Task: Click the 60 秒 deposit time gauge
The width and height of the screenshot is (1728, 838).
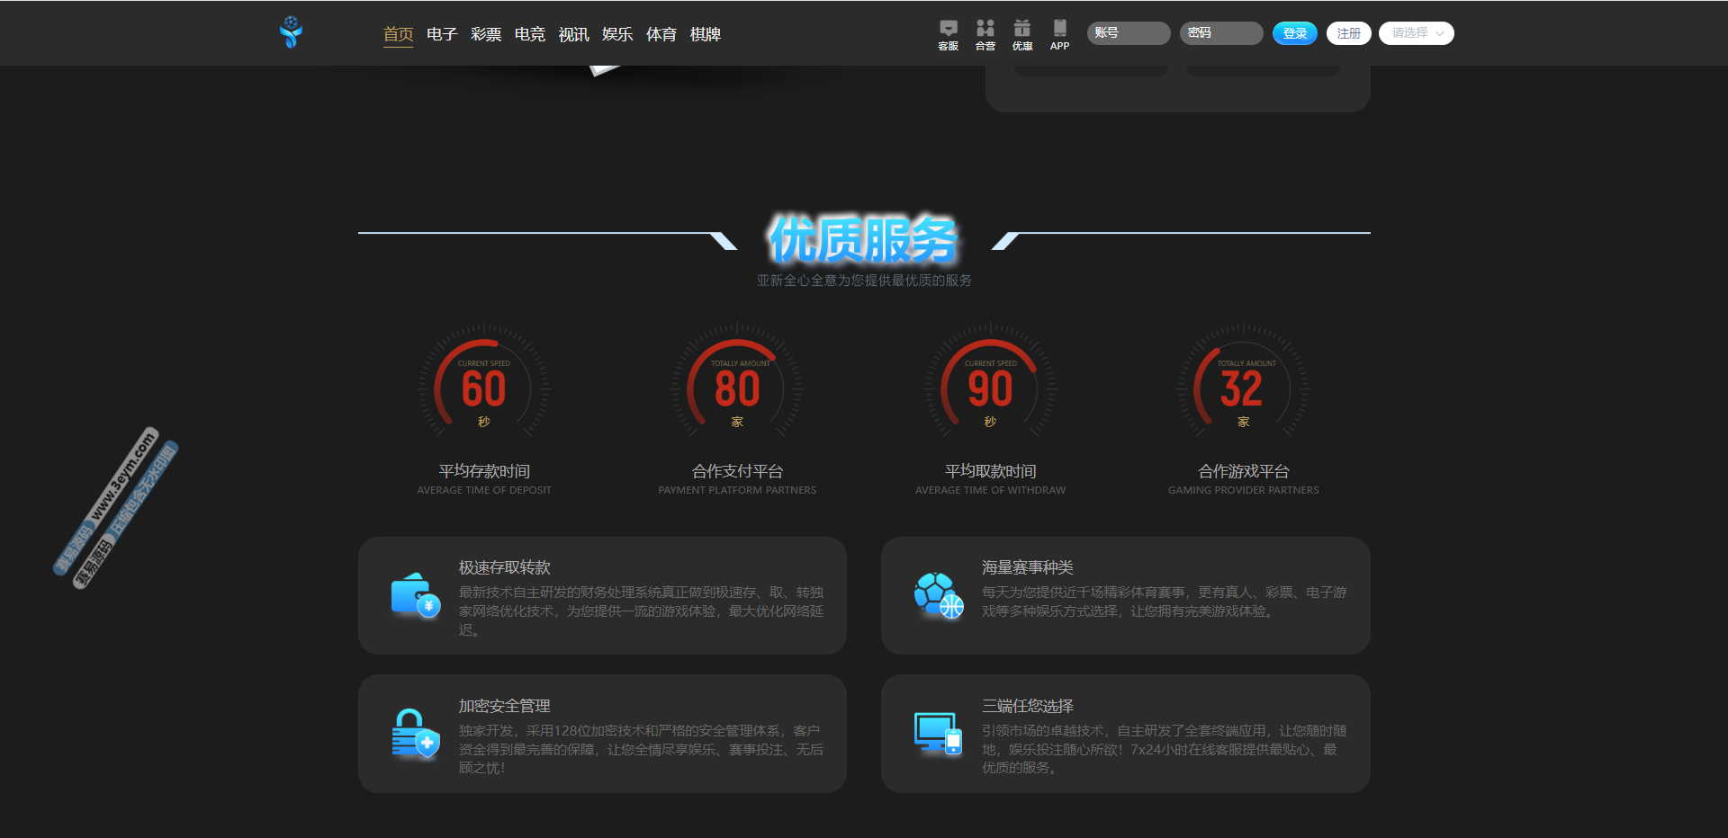Action: point(484,388)
